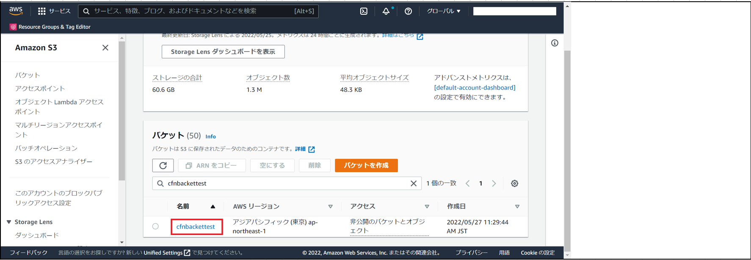Select the cfnbackettest bucket radio button

(155, 227)
